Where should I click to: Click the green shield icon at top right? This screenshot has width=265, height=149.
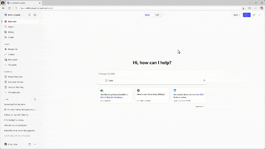pos(254,15)
